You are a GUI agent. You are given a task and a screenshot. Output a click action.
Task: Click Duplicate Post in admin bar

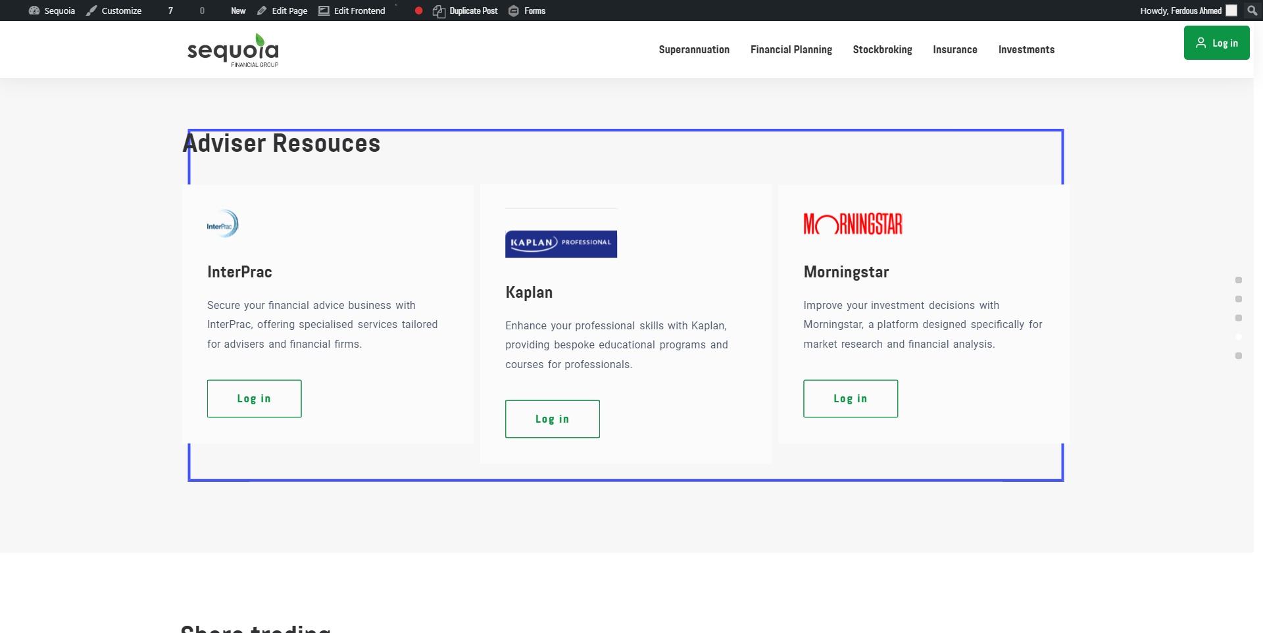(x=465, y=11)
